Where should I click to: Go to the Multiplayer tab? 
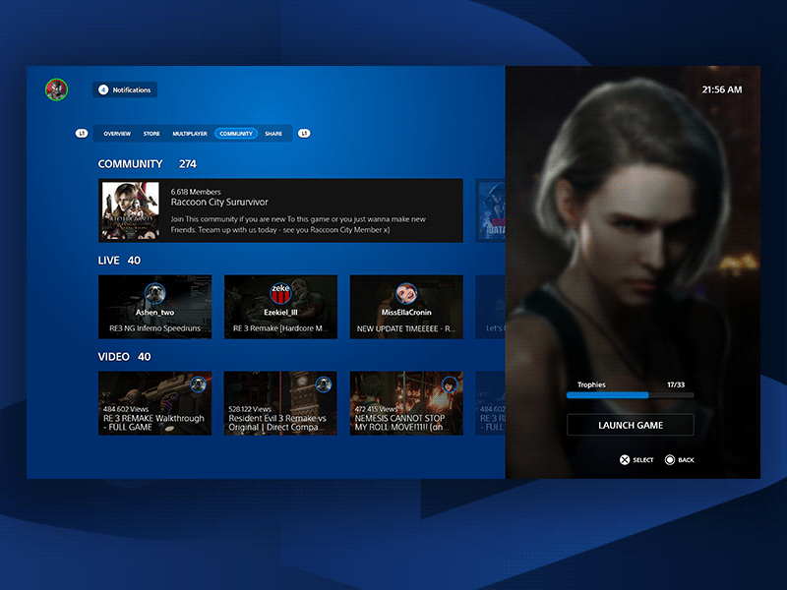[190, 133]
